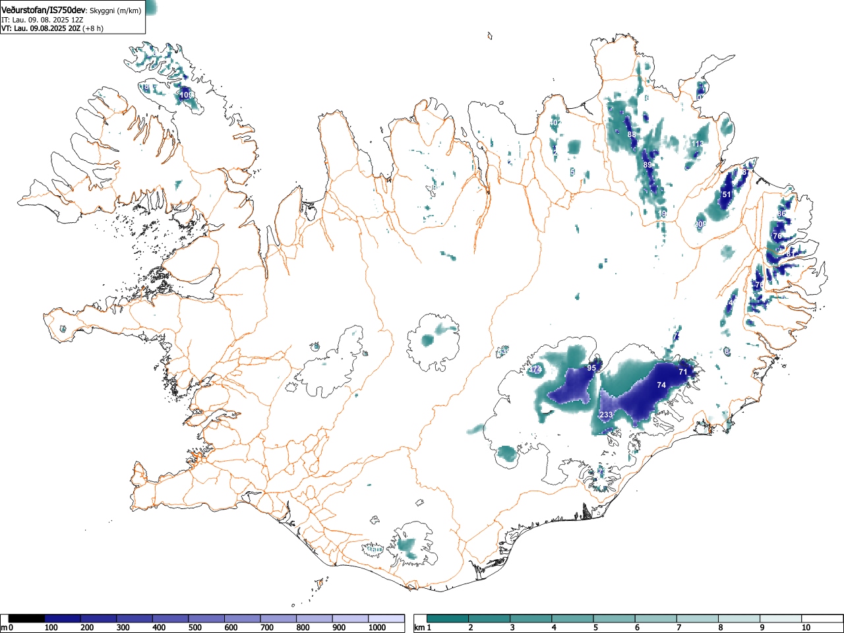The image size is (844, 633).
Task: Click the 1–2 km dark teal swatch
Action: [448, 618]
